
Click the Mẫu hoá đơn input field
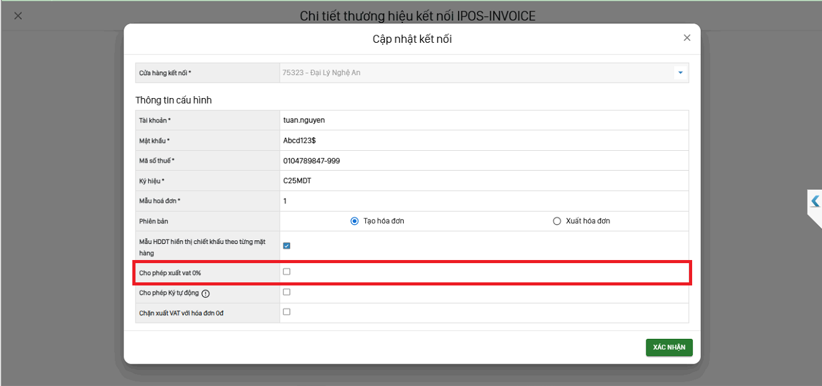(x=483, y=201)
